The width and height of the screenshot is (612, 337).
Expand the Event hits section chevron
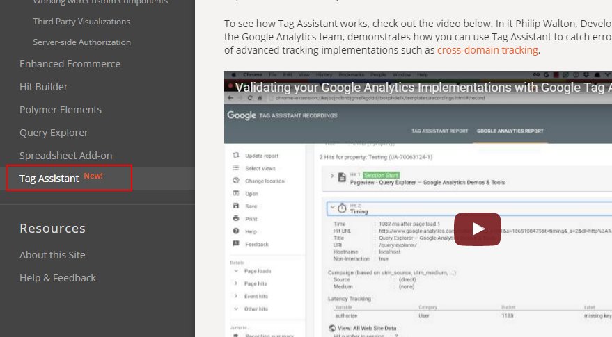click(236, 296)
